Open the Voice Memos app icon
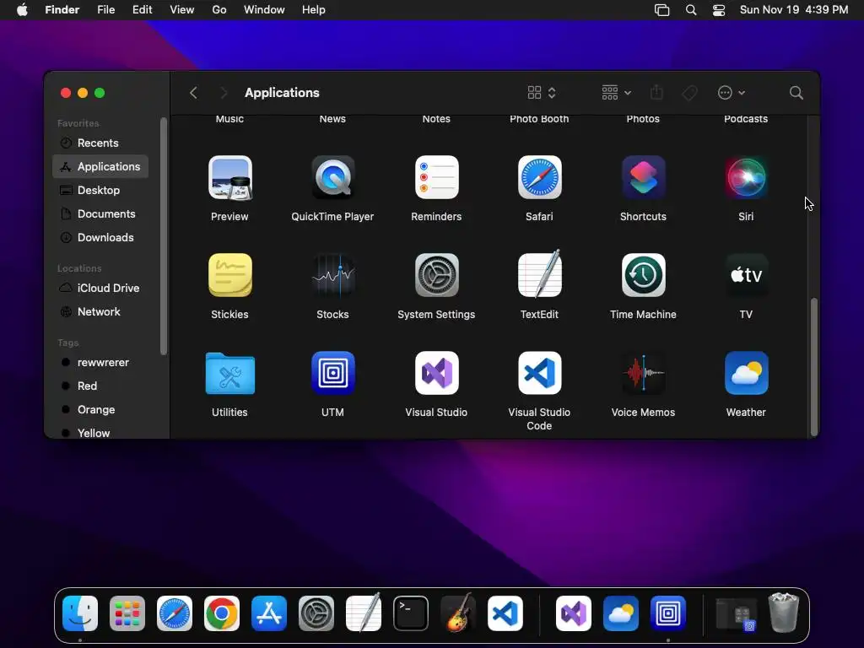 pyautogui.click(x=643, y=373)
